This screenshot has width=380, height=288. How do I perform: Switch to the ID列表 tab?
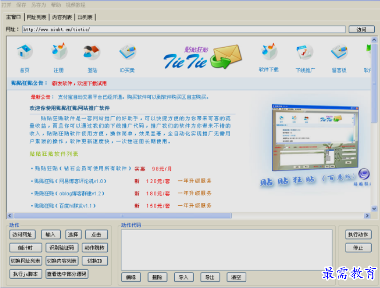point(85,17)
